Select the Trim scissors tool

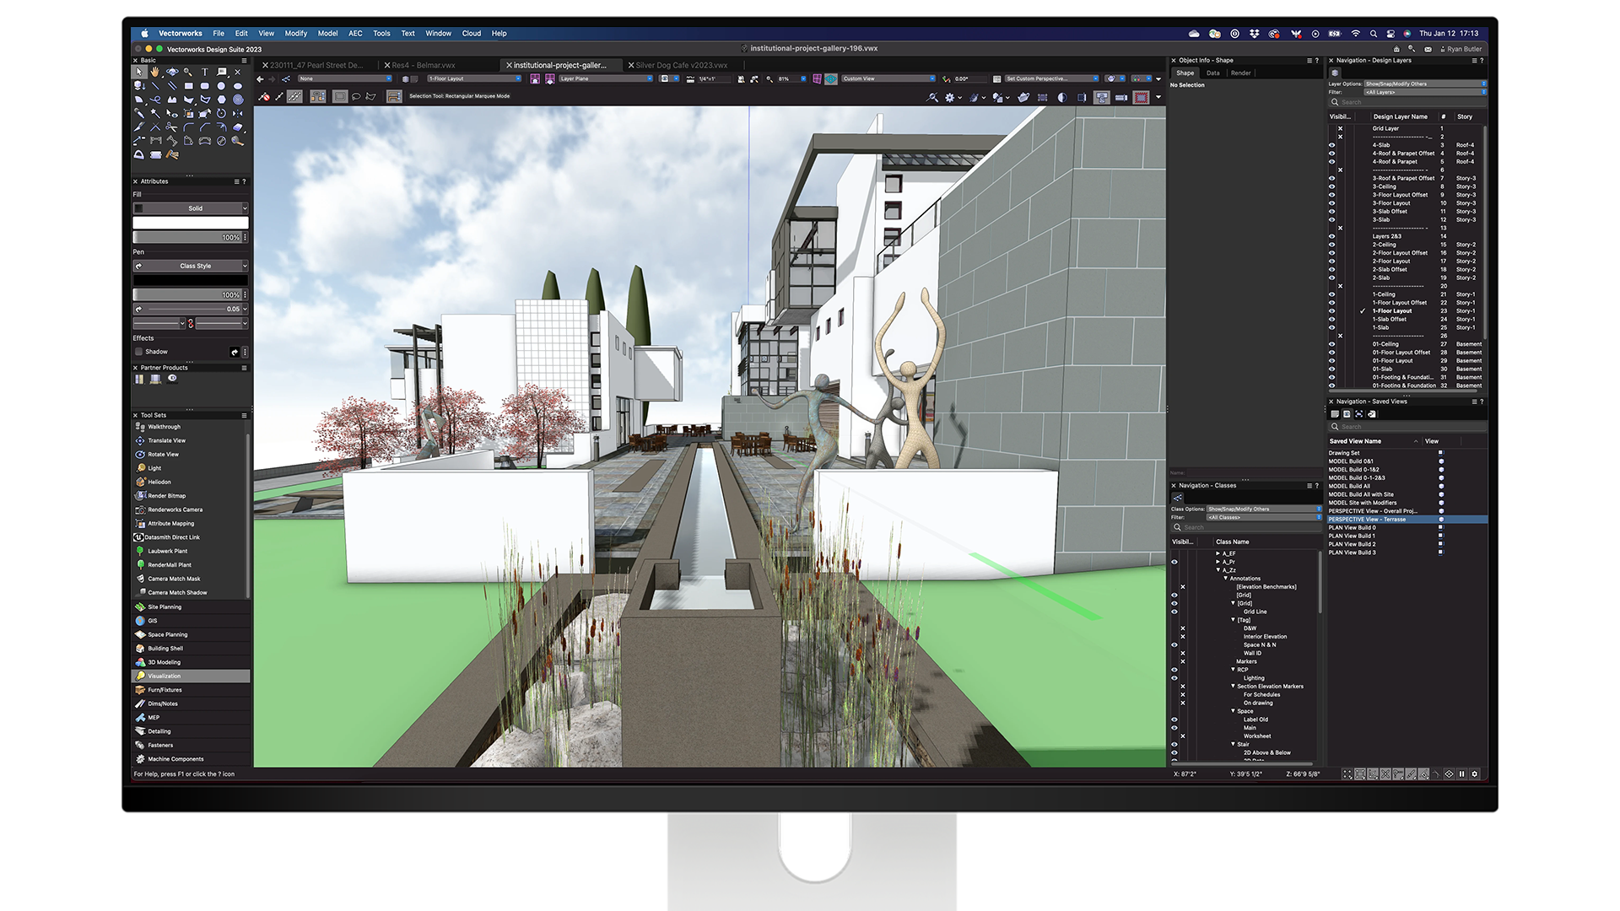[171, 127]
